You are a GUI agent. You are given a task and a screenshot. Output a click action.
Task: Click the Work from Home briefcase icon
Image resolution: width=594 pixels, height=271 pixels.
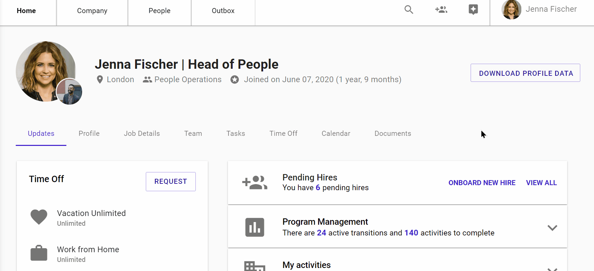[x=39, y=253]
